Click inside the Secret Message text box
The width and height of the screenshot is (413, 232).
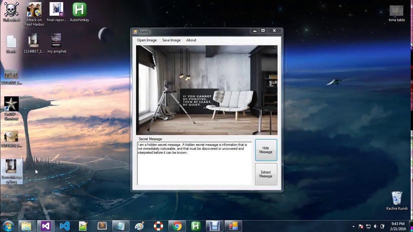[195, 163]
